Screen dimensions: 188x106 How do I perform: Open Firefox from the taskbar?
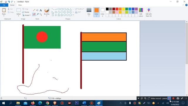(x=33, y=103)
